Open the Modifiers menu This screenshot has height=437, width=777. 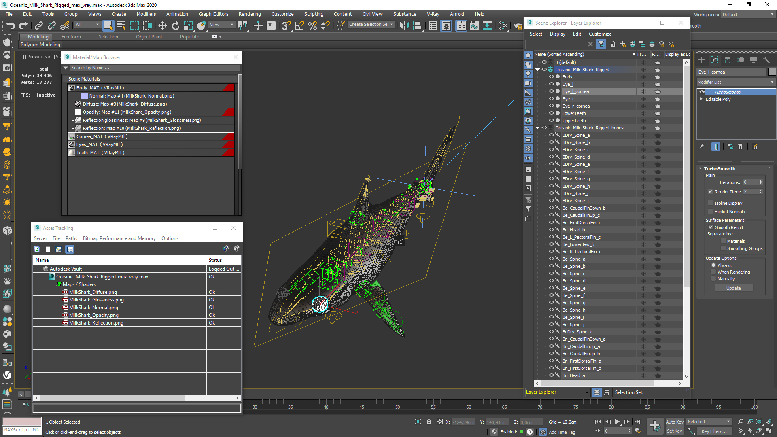click(x=146, y=14)
